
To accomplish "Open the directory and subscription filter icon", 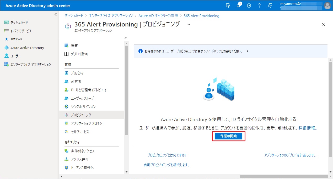I will click(x=228, y=6).
